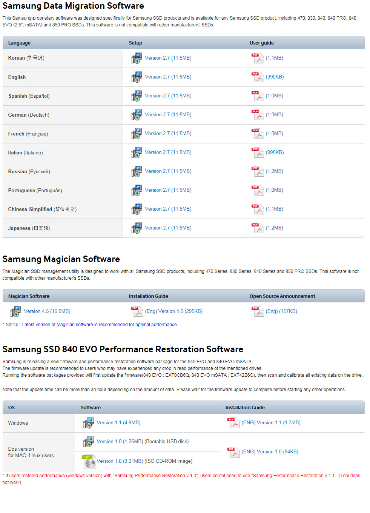Click the PDF user guide icon for Portuguese

(258, 190)
